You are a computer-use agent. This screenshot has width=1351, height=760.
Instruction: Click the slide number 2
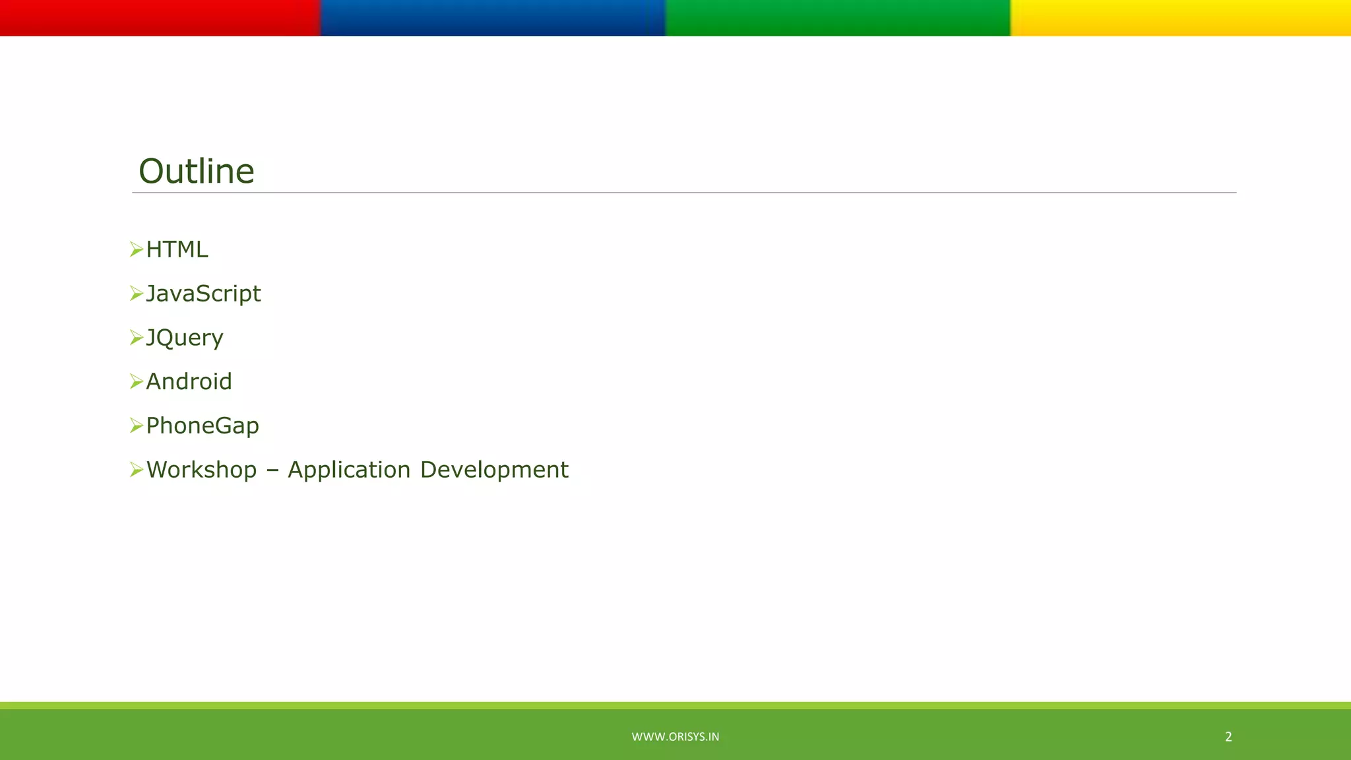coord(1228,737)
